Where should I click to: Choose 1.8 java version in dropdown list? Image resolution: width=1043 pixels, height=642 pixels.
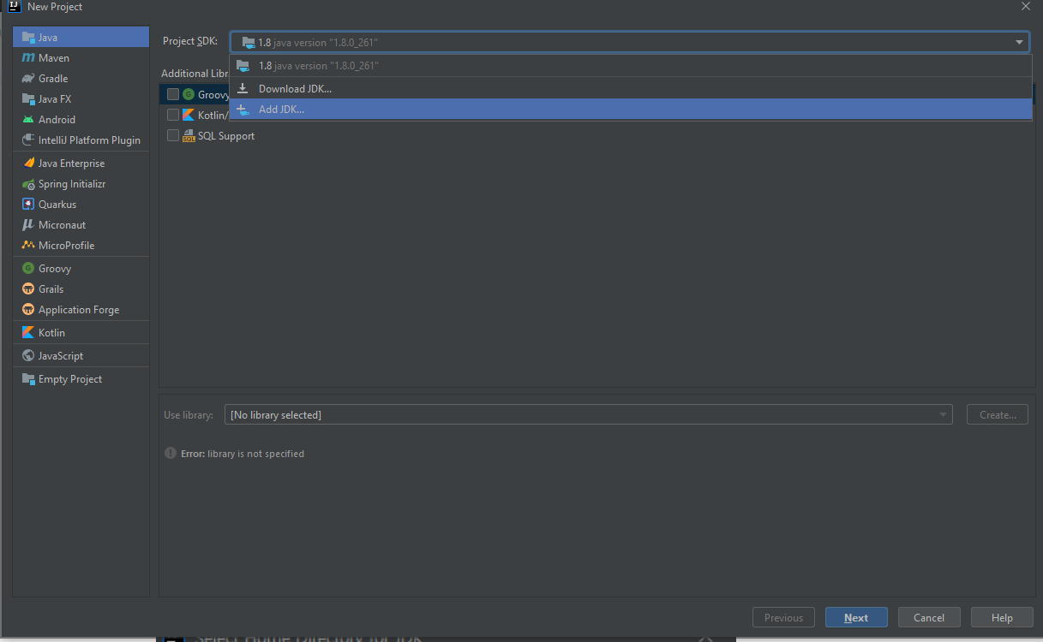[631, 66]
